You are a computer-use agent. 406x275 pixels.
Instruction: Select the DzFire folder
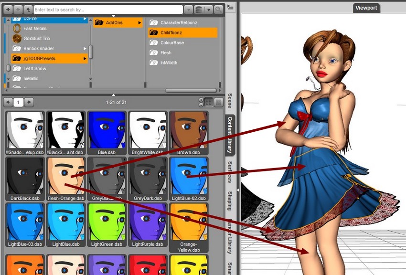[x=49, y=19]
